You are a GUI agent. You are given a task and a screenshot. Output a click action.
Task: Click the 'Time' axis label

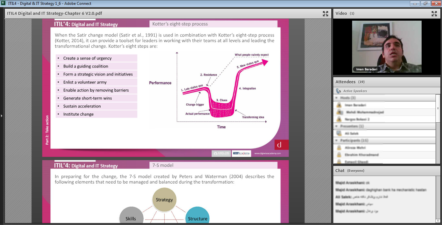tap(221, 127)
